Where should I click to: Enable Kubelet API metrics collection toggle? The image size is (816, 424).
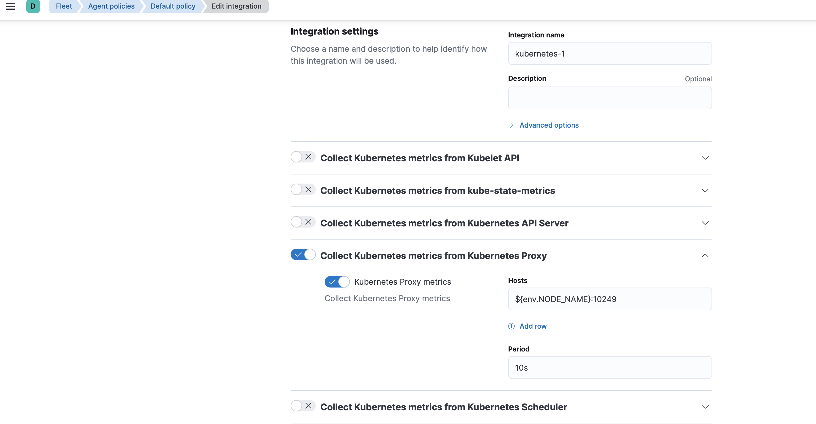[303, 157]
